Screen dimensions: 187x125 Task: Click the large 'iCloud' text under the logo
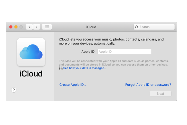[x=31, y=73]
